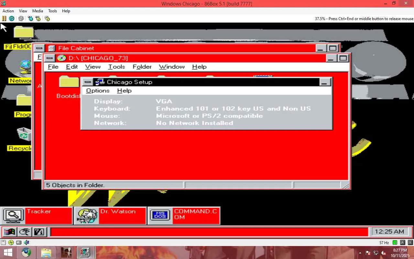Click the hard disk icon in 86Box status bar
This screenshot has height=259, width=414.
tap(19, 242)
